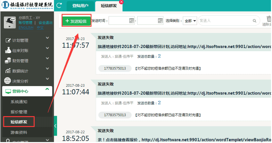
Task: Expand the 数据统计 chevron
Action: (x=47, y=68)
